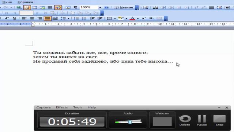Image resolution: width=234 pixels, height=132 pixels.
Task: Toggle superscript formatting
Action: click(x=144, y=18)
